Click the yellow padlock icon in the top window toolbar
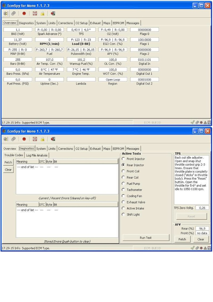The image size is (213, 302). 43,14
